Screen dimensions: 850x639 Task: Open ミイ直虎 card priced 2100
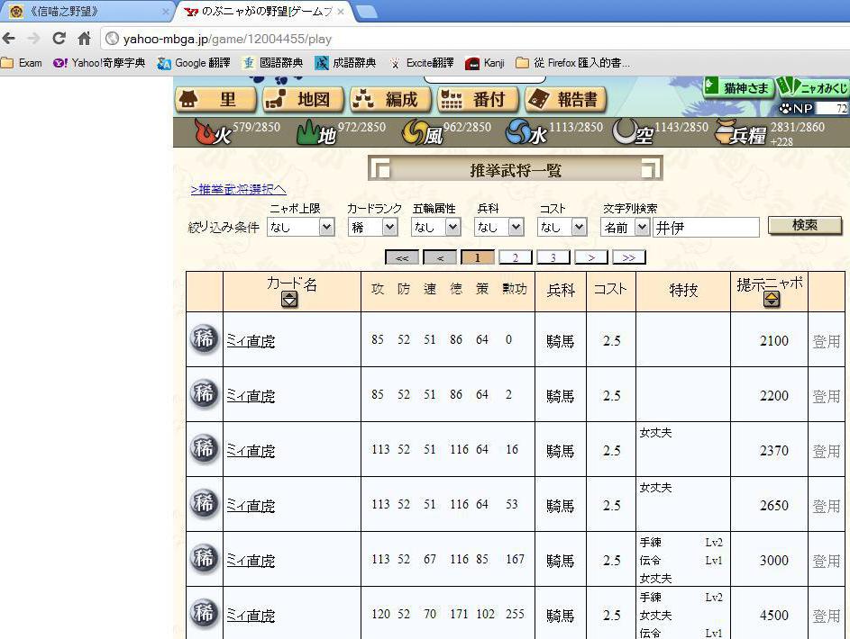(251, 341)
